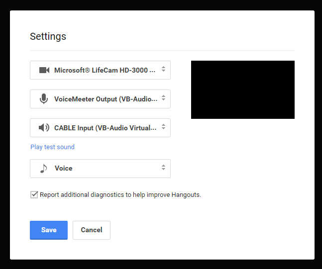This screenshot has width=322, height=269.
Task: Cancel the settings dialog
Action: pos(92,230)
